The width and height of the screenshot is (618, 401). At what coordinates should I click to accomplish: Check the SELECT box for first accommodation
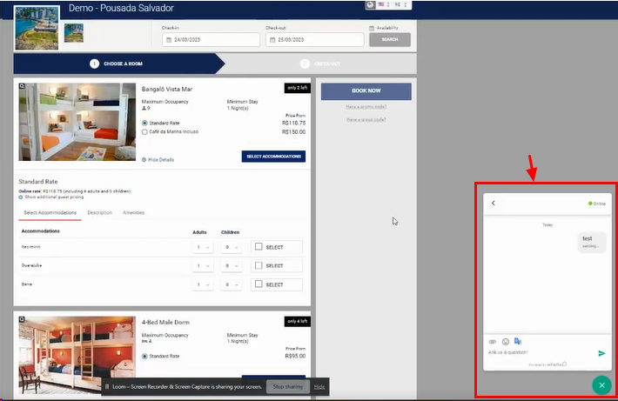pyautogui.click(x=259, y=247)
